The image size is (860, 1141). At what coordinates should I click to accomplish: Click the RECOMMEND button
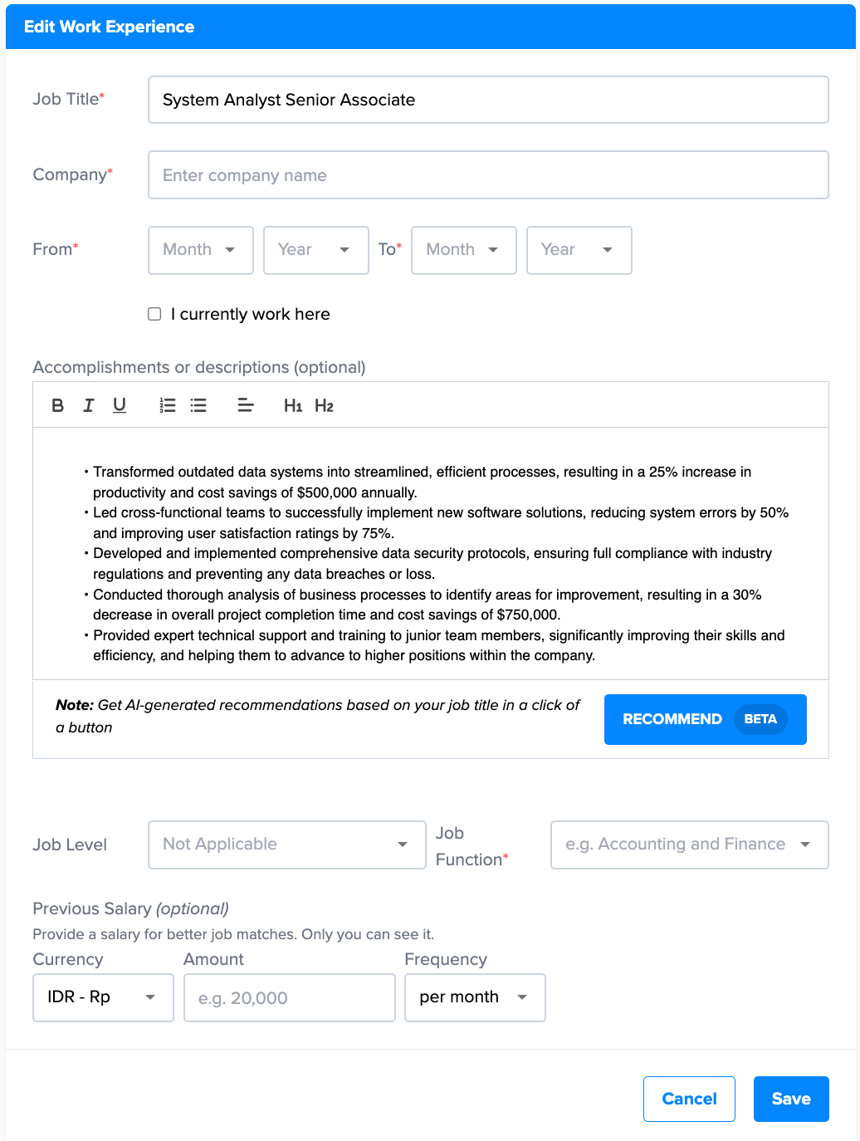[x=705, y=719]
